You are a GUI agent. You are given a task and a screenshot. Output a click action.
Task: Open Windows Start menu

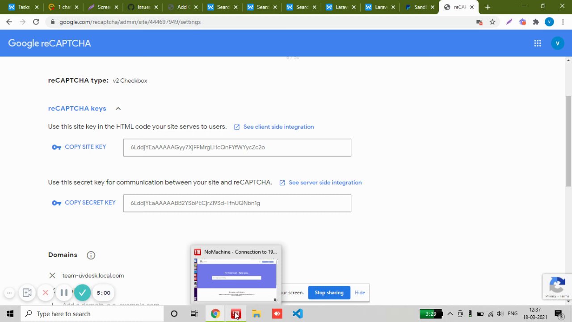pyautogui.click(x=10, y=314)
